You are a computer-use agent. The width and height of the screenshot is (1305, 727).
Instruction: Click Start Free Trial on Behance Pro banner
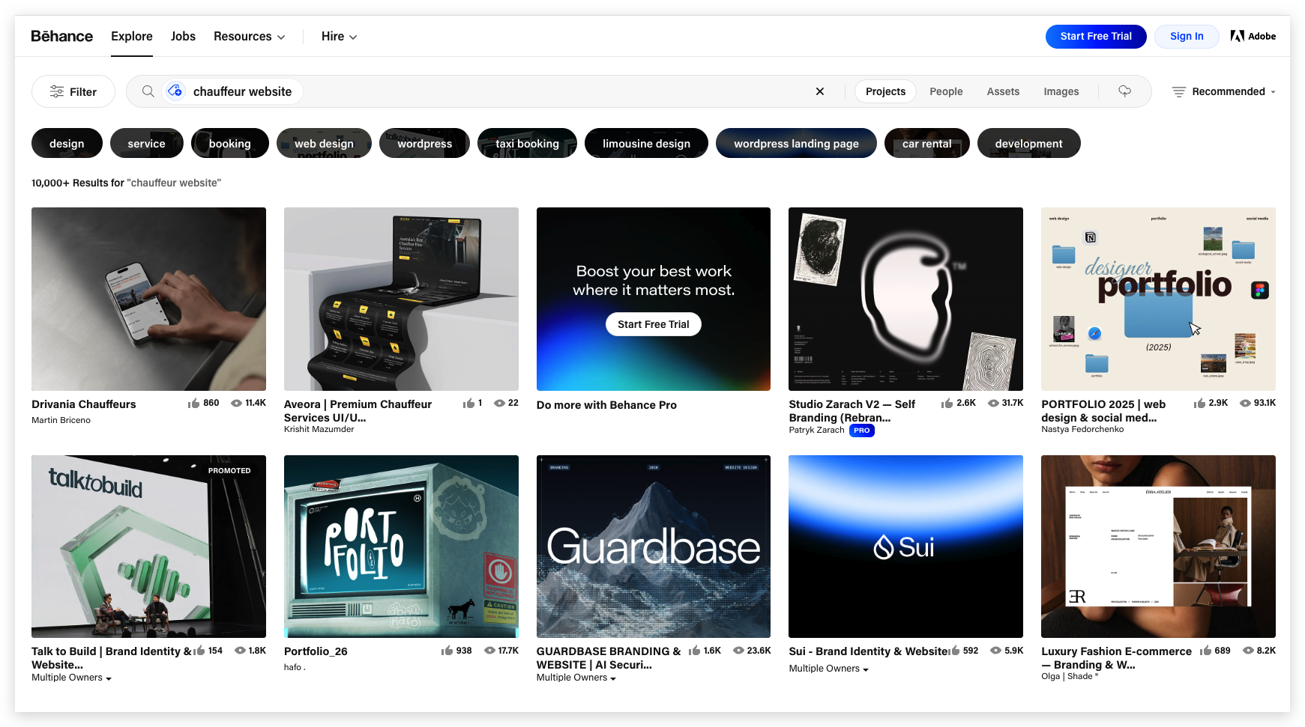click(x=653, y=324)
